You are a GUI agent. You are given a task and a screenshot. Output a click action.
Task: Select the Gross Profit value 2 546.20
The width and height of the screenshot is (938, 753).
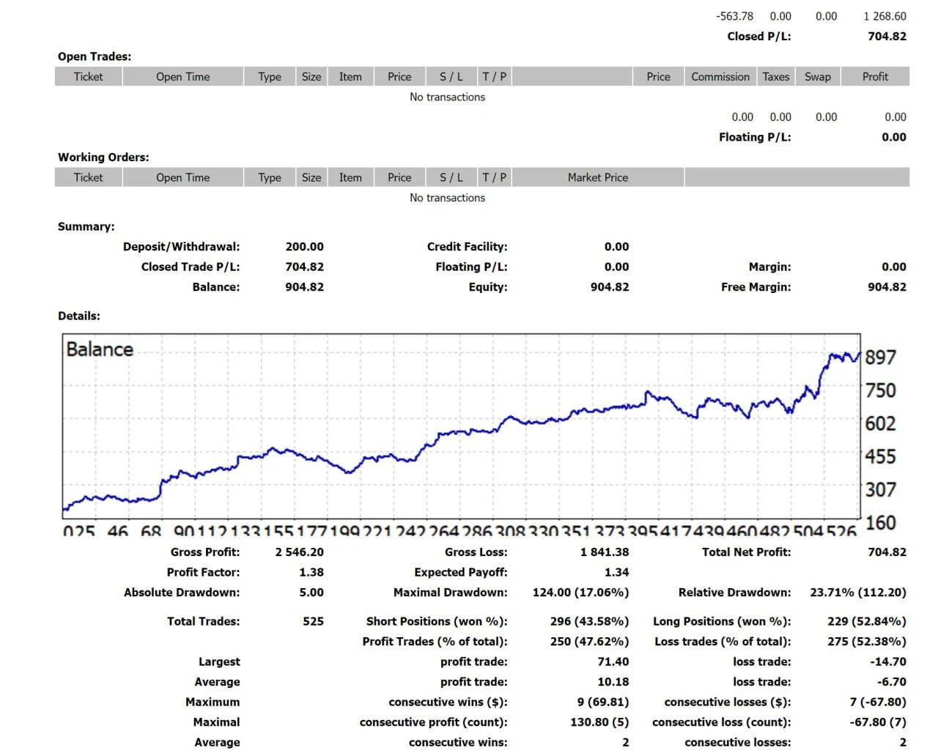[299, 552]
